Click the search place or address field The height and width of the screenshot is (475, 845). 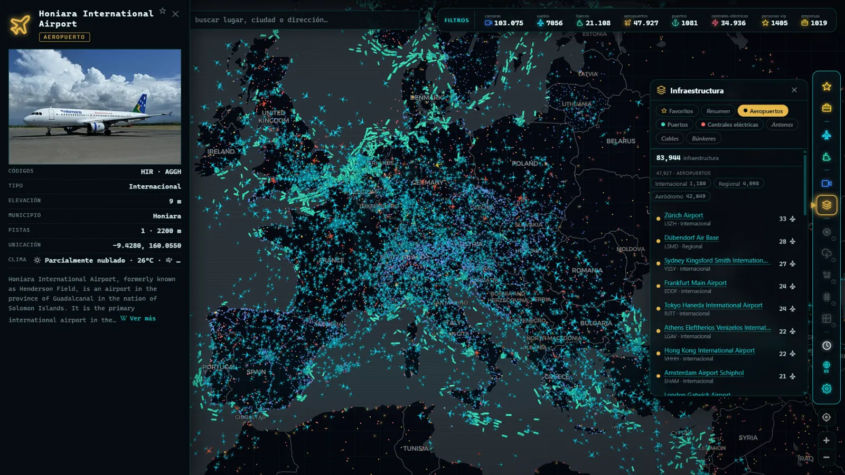[304, 20]
